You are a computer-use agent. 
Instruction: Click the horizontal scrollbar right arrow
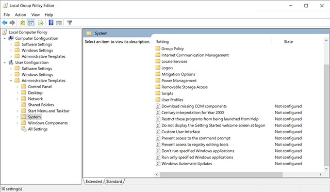point(321,174)
